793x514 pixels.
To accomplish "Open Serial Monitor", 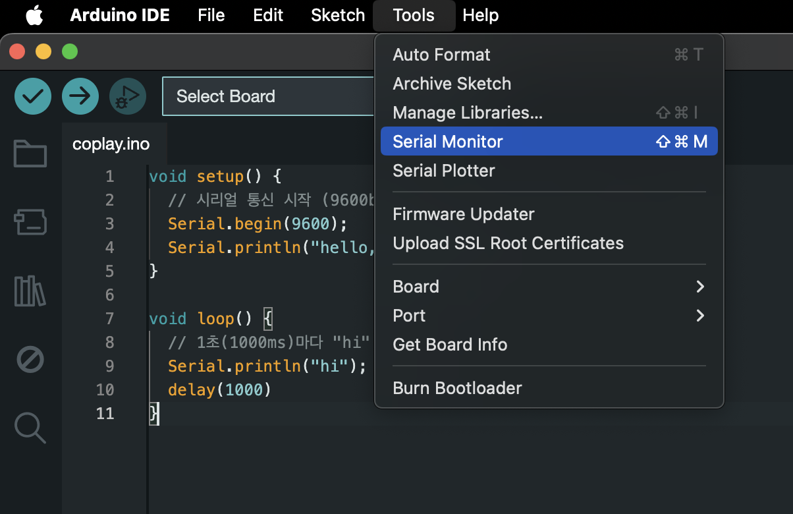I will (x=549, y=141).
